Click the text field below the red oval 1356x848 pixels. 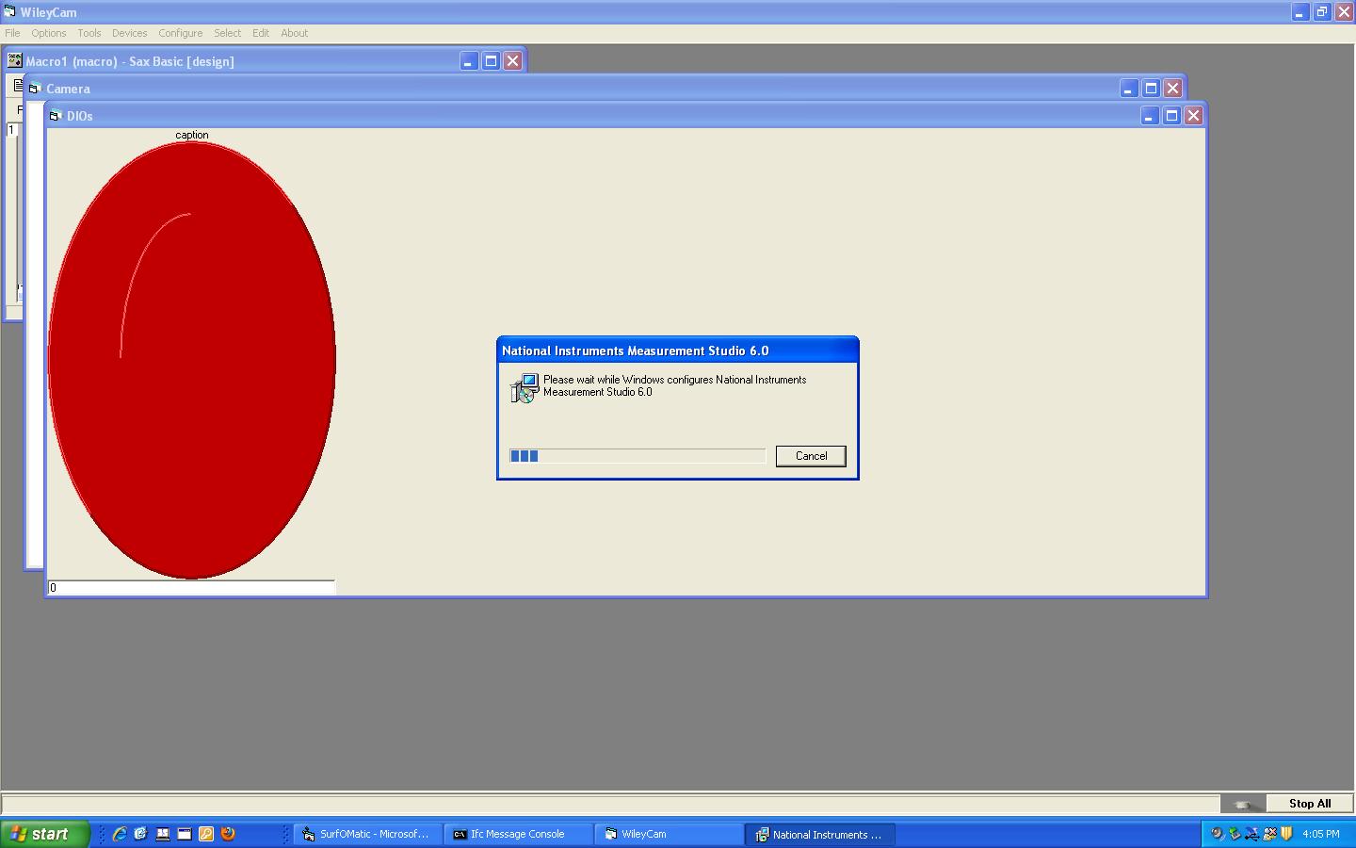point(192,588)
